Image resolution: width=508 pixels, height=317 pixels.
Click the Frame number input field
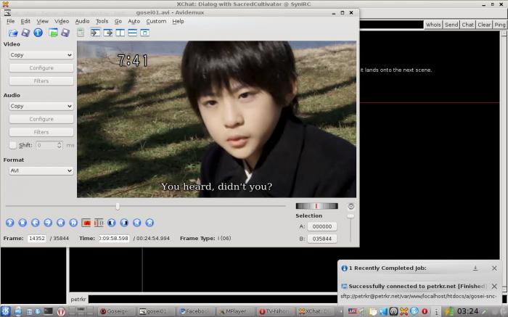coord(37,239)
